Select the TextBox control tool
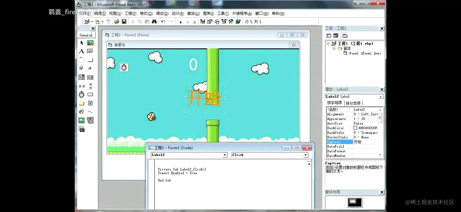The image size is (461, 212). click(x=90, y=51)
